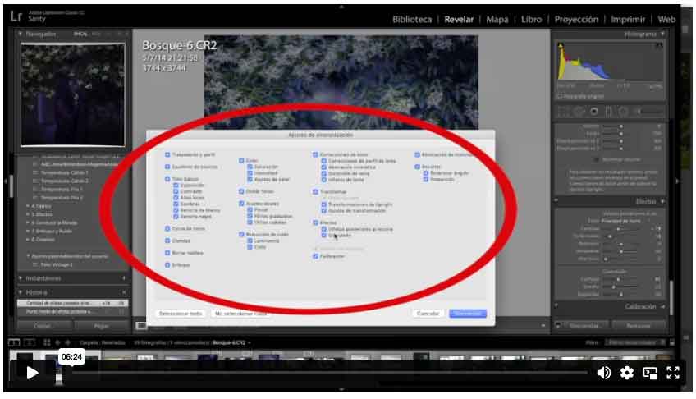
Task: Click Restaurar button in right panel
Action: pyautogui.click(x=638, y=326)
